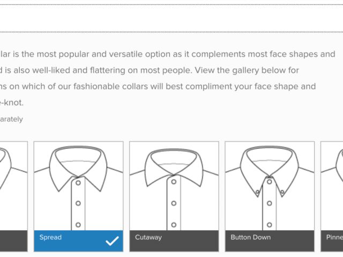Click left collar-point button on Button Down shirt
The height and width of the screenshot is (257, 343).
(258, 192)
